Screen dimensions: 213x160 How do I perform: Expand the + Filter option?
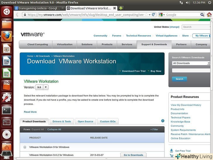point(154,130)
